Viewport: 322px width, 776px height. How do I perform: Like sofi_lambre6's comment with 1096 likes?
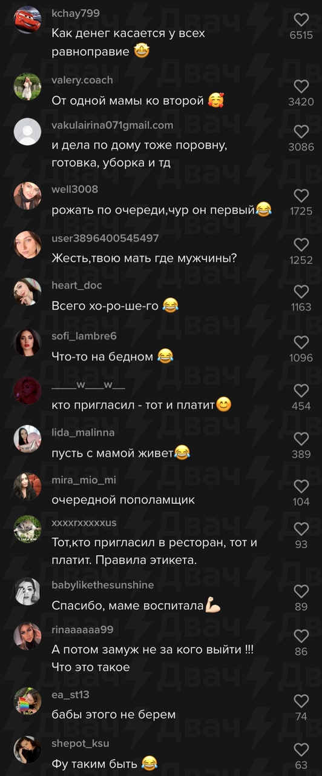point(301,342)
